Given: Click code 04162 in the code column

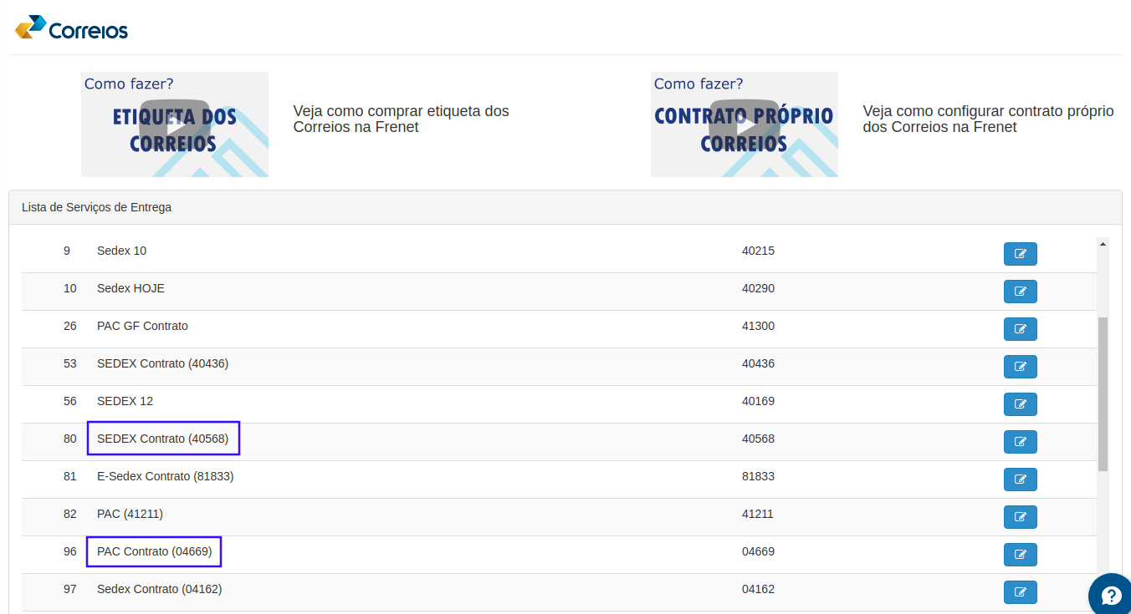Looking at the screenshot, I should point(758,589).
